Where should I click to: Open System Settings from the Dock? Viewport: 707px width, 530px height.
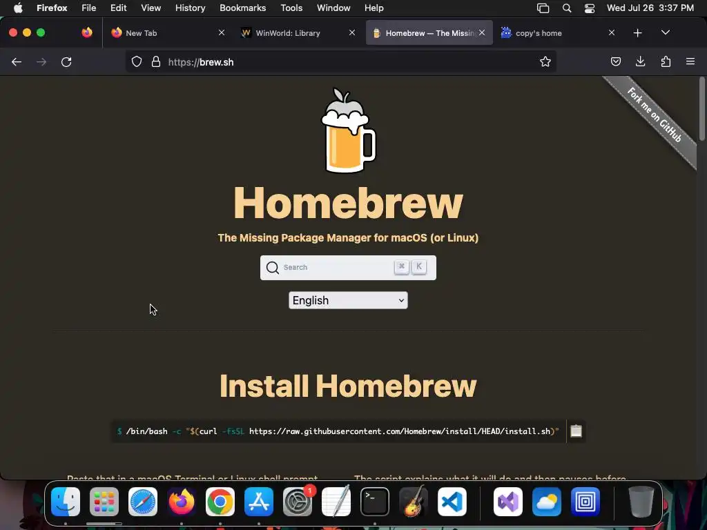(298, 502)
